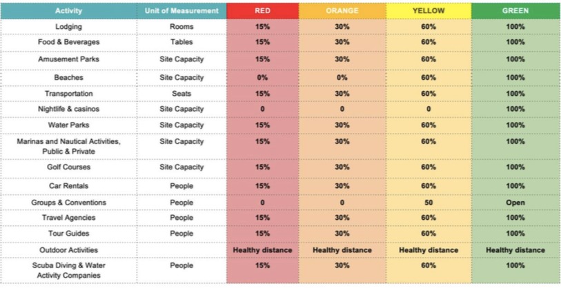Select the Unit of Measurement header
Image resolution: width=561 pixels, height=288 pixels.
pyautogui.click(x=181, y=11)
